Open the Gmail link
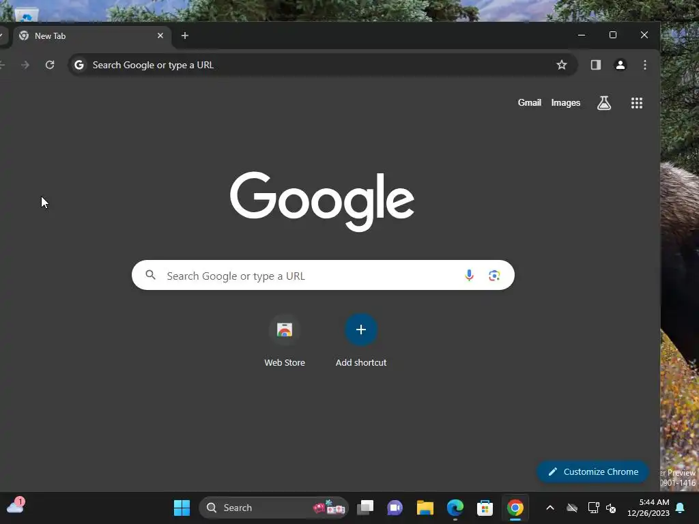This screenshot has width=699, height=524. [x=530, y=103]
